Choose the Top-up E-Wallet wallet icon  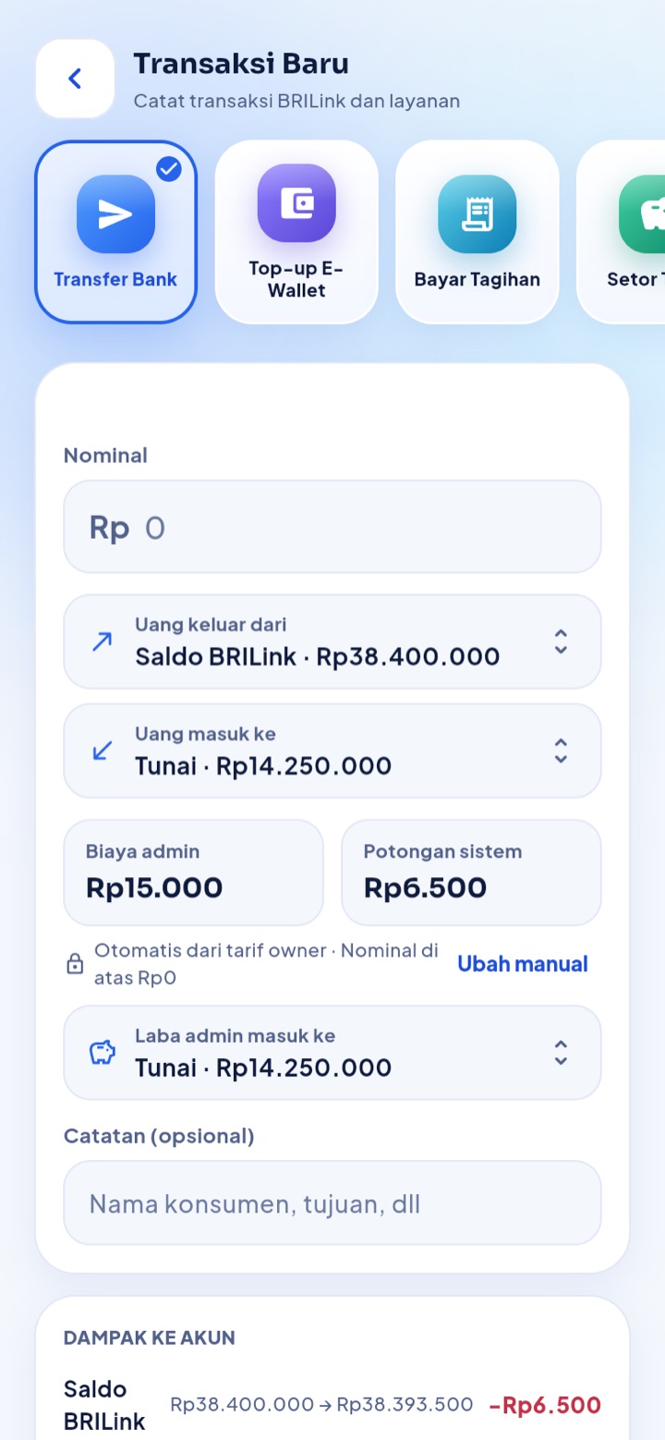click(296, 203)
